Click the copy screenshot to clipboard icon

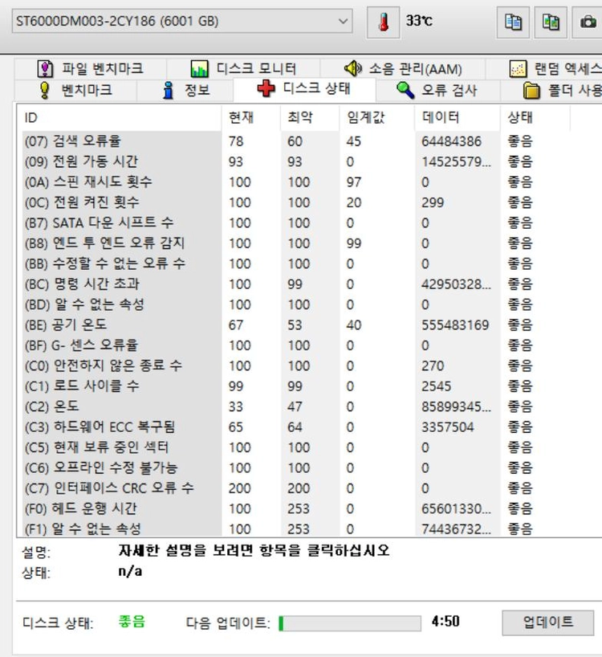(551, 22)
